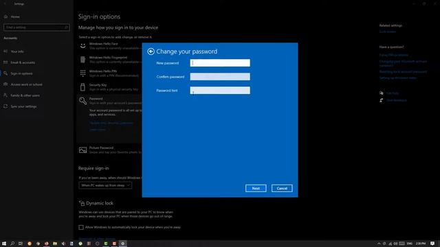The width and height of the screenshot is (440, 247).
Task: Click the network tray icon
Action: point(390,244)
